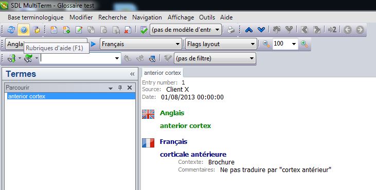Zoom in with the plus magnifier icon
The image size is (376, 190).
(305, 44)
